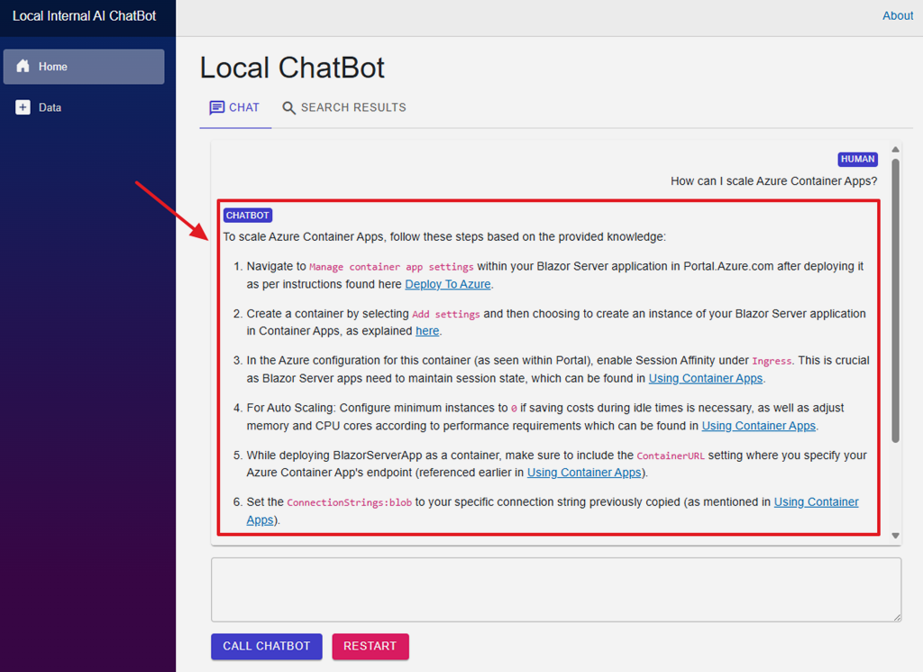This screenshot has height=672, width=923.
Task: Click the 'ConnectionStrings:blob' code text
Action: point(349,502)
